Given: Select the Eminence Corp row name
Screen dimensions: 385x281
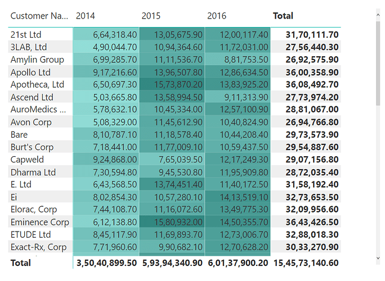Looking at the screenshot, I should (x=40, y=222).
